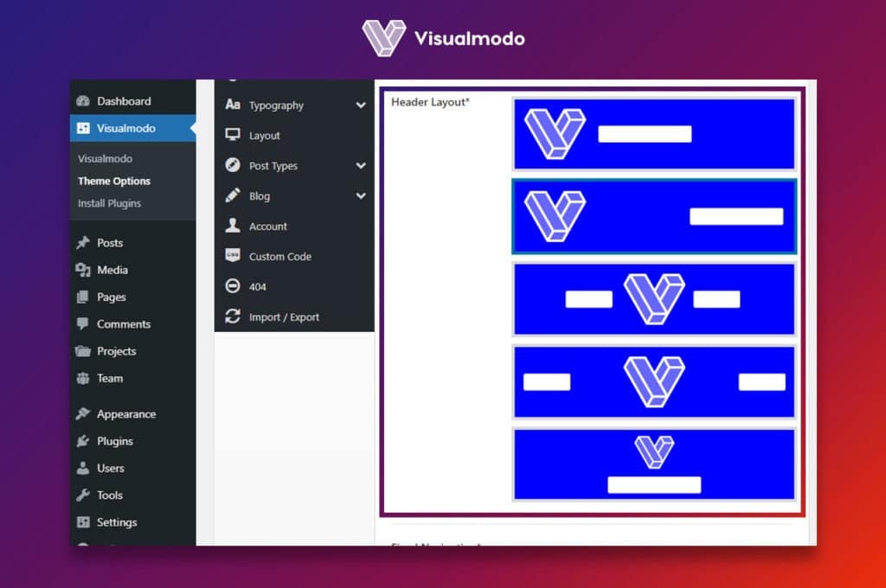This screenshot has height=588, width=886.
Task: Expand the Post Types section
Action: coord(362,165)
